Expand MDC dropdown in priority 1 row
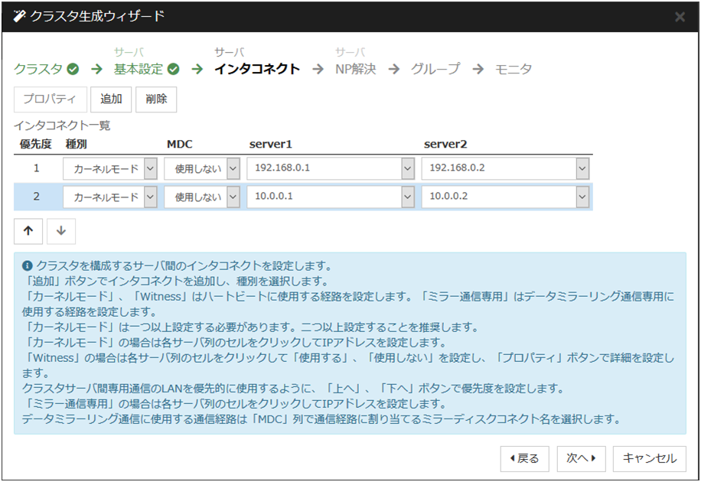Viewport: 701px width, 482px height. [233, 168]
